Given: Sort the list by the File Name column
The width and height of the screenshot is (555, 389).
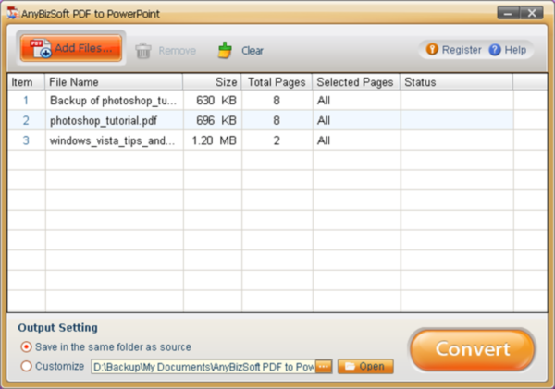Looking at the screenshot, I should (113, 82).
